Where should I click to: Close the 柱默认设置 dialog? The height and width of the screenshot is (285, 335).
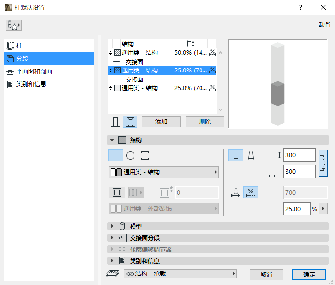click(x=323, y=8)
